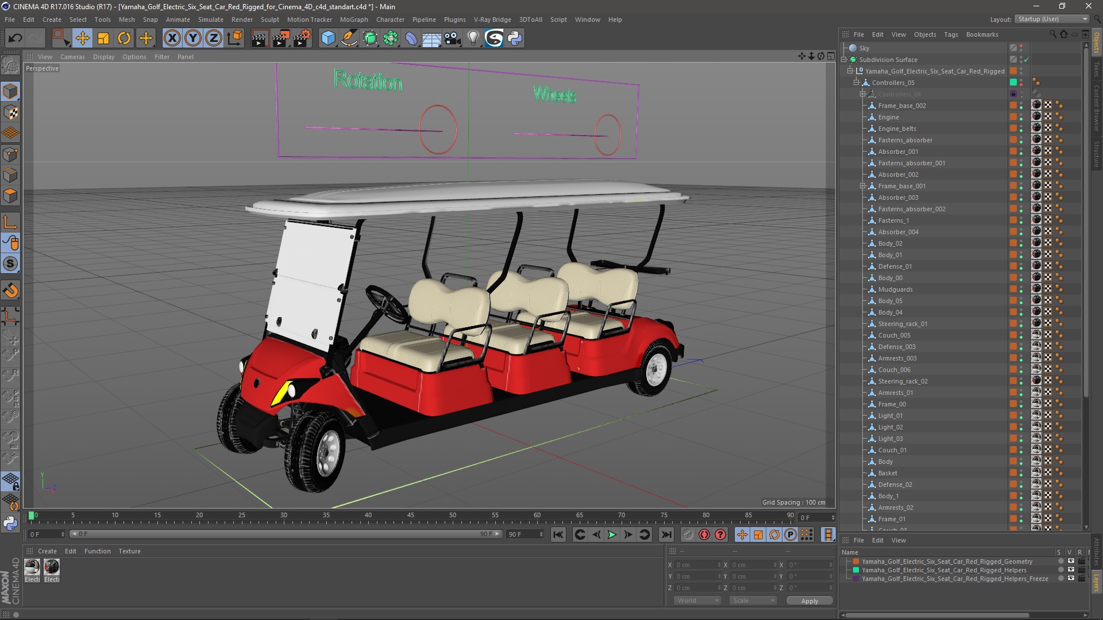
Task: Click the X position input field
Action: [697, 565]
